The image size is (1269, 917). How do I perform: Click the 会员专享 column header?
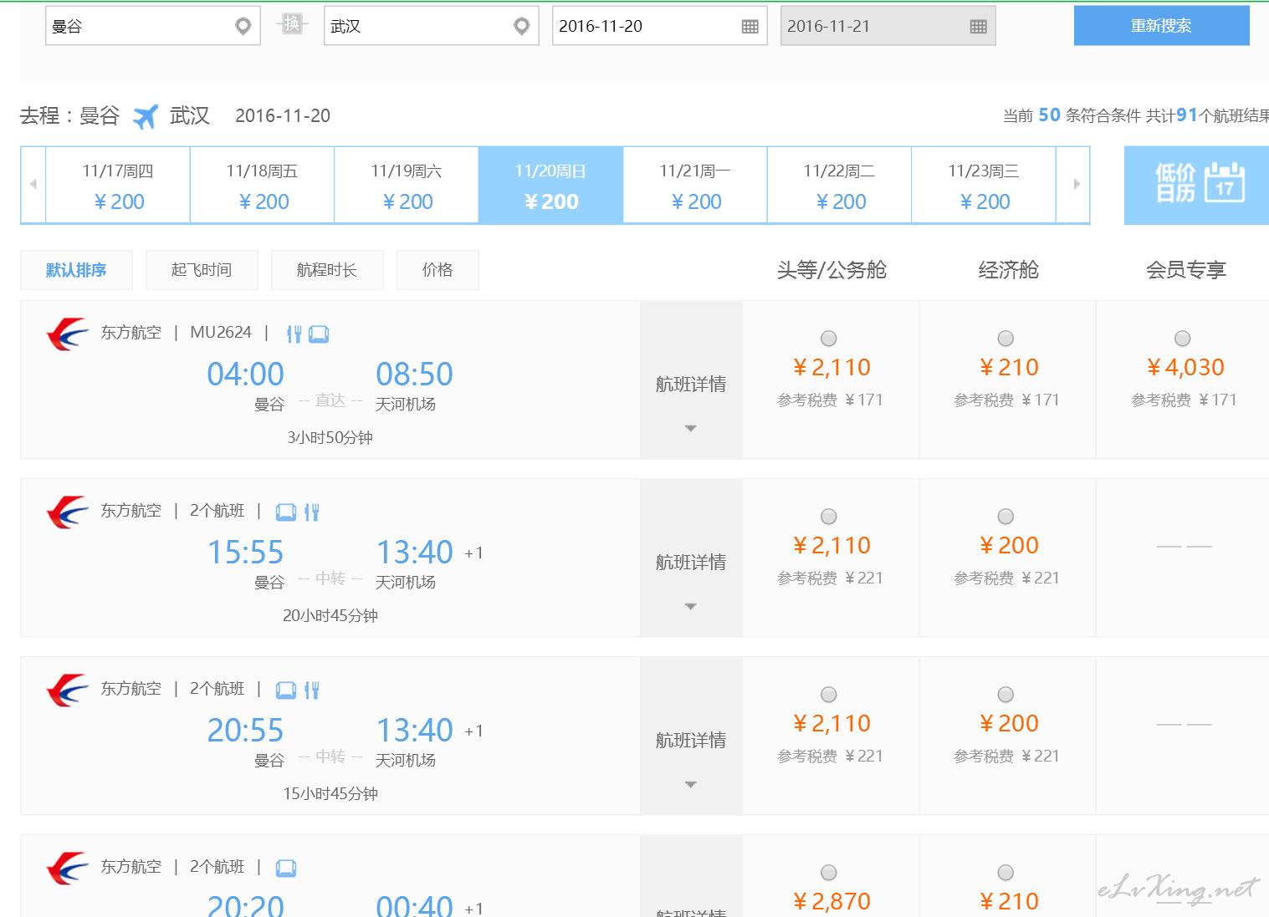(x=1186, y=270)
